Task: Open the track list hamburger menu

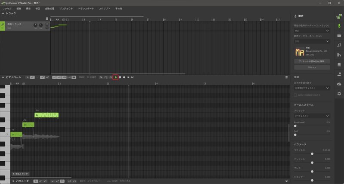Action: [x=47, y=18]
